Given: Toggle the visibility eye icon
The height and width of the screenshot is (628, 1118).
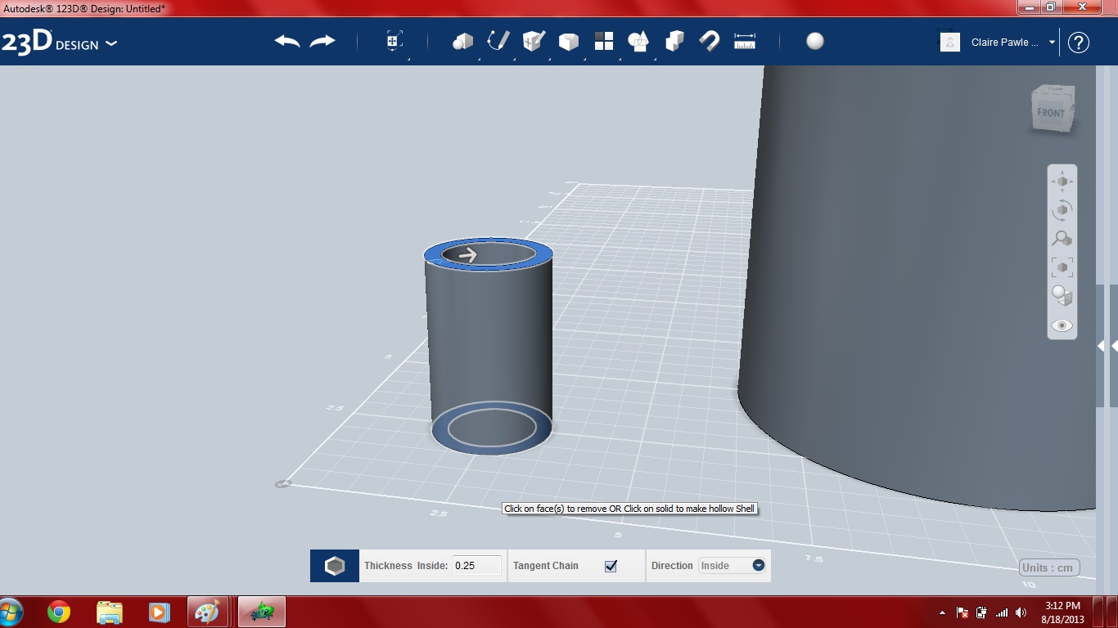Looking at the screenshot, I should point(1062,325).
